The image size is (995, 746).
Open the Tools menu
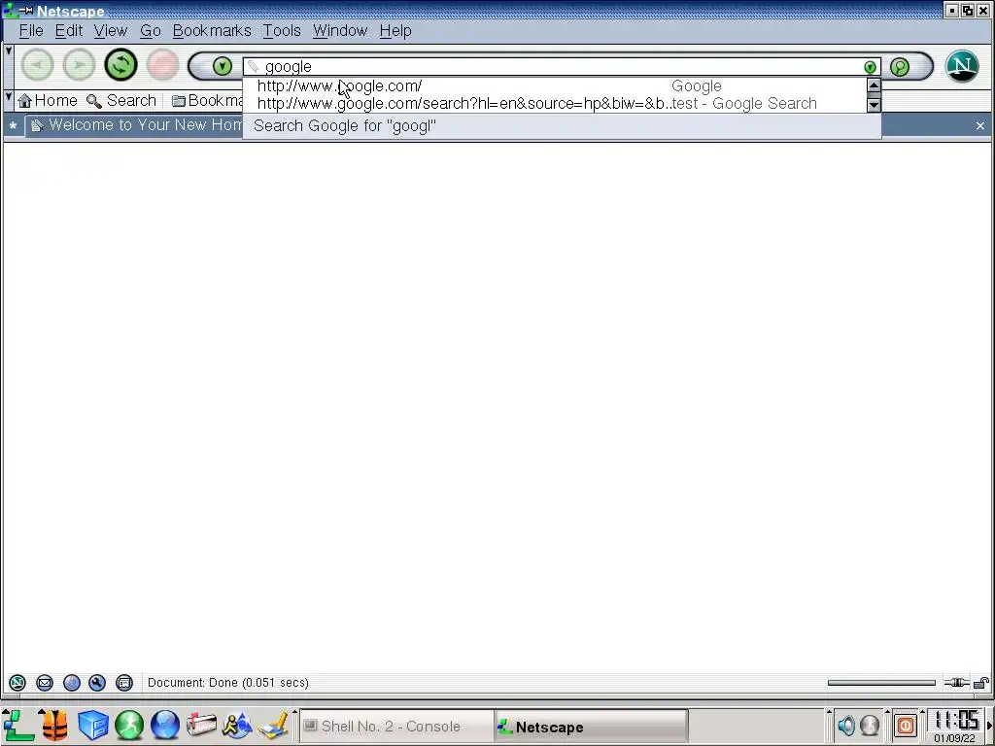(282, 30)
